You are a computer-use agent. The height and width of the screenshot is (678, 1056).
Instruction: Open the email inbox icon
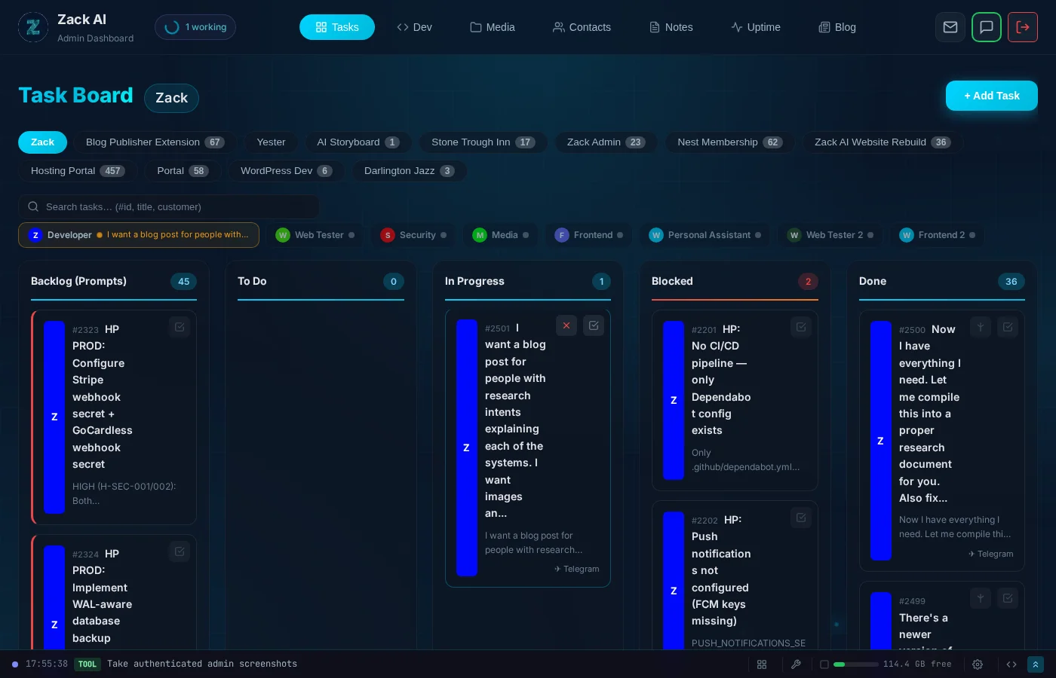950,27
